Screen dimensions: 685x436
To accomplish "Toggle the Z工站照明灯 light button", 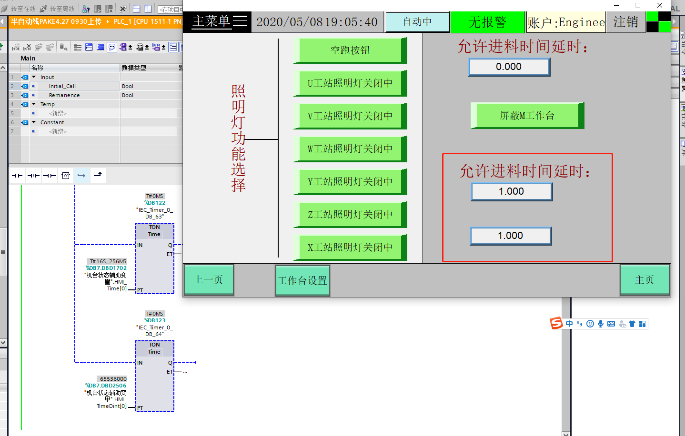I will [x=350, y=214].
